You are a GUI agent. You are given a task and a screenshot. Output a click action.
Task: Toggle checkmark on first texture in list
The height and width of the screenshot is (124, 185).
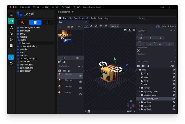(81, 76)
